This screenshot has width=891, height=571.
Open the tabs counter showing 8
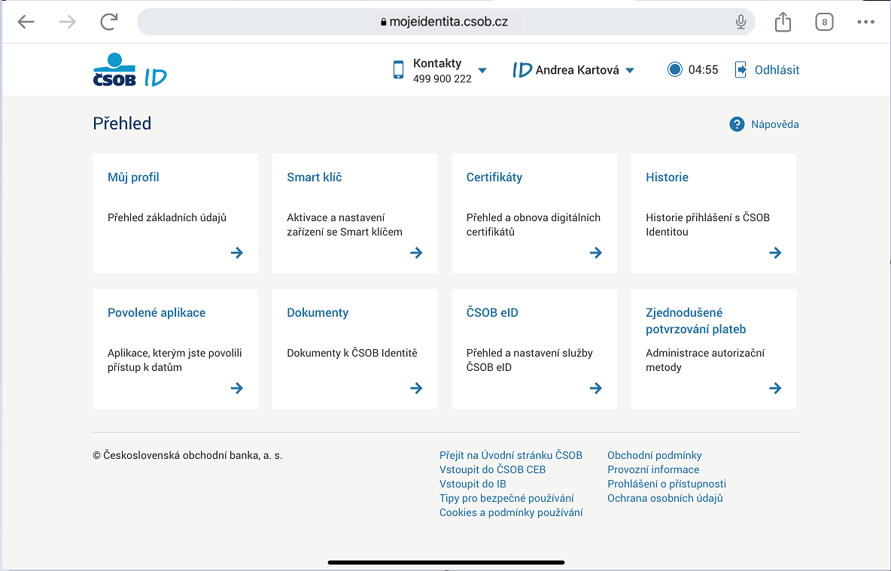coord(824,22)
